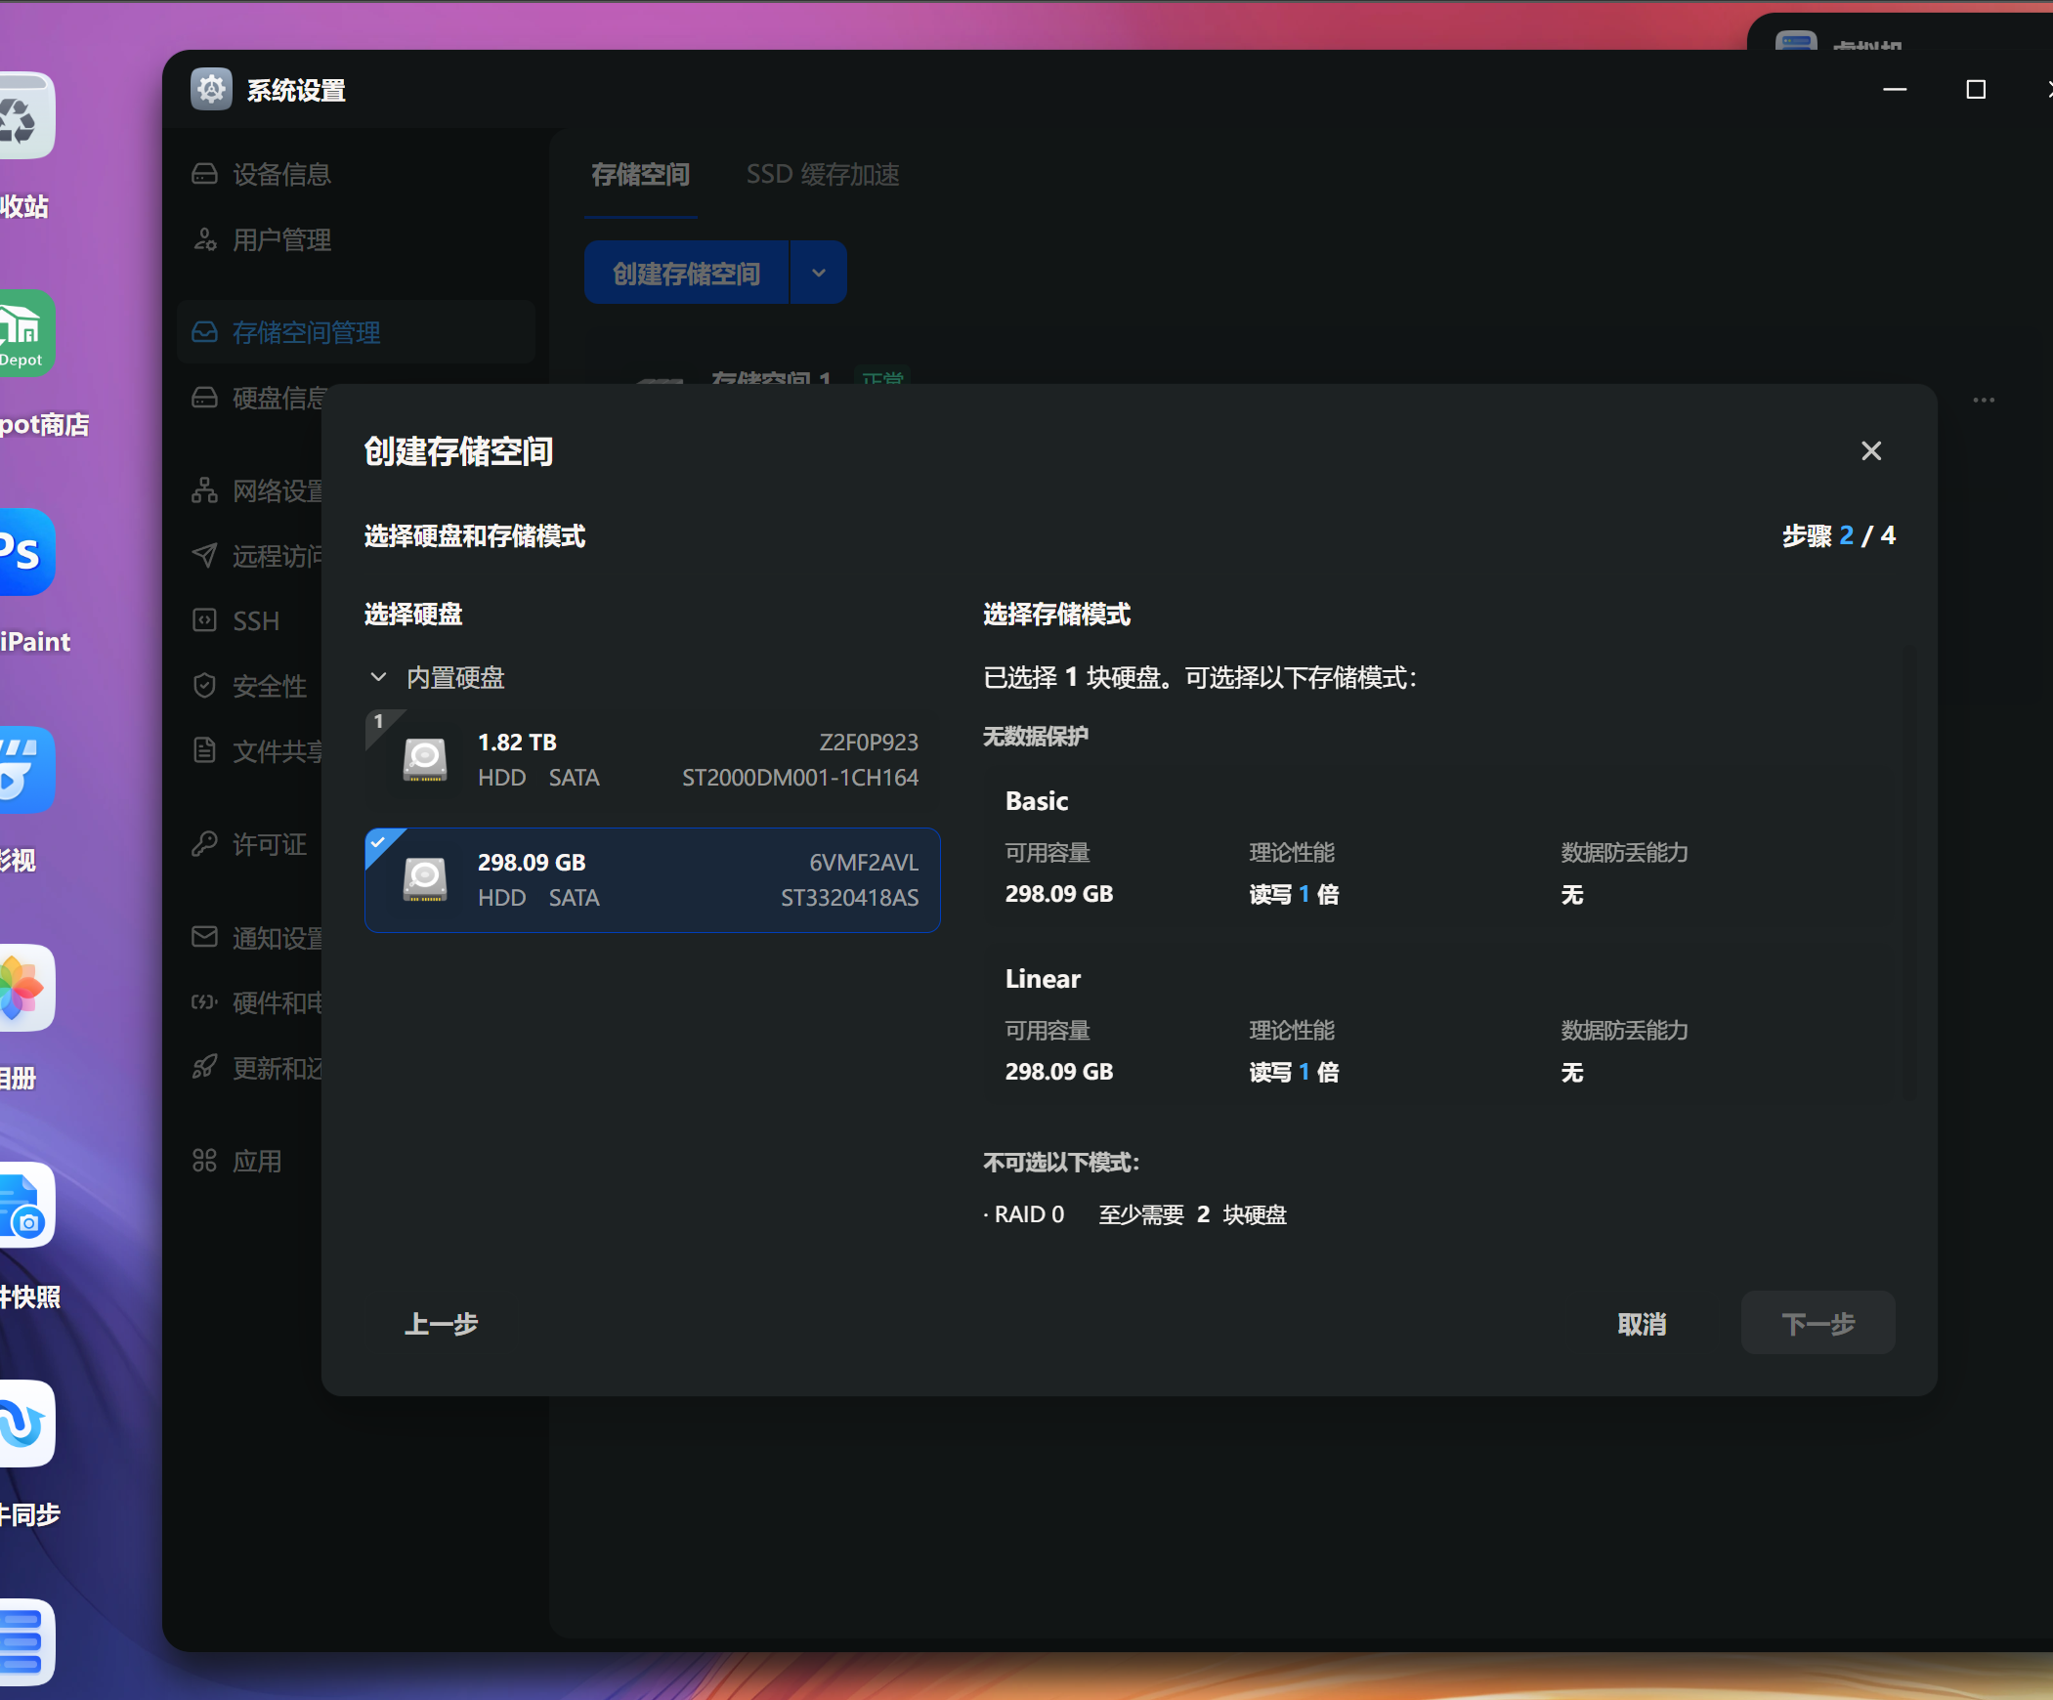The height and width of the screenshot is (1700, 2053).
Task: Go back with the previous step button
Action: (441, 1324)
